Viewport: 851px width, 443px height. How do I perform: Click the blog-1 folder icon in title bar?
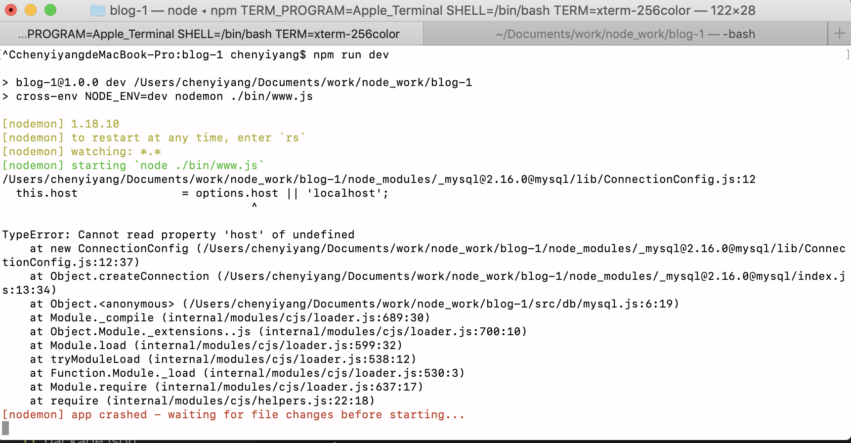point(98,10)
